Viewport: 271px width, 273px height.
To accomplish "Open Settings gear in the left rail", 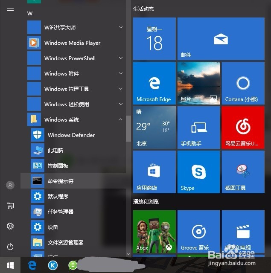I will pyautogui.click(x=10, y=226).
